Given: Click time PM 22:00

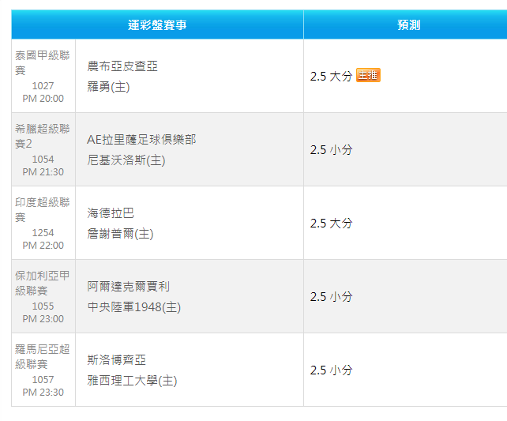Looking at the screenshot, I should [x=43, y=246].
